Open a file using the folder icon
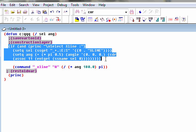196x132 pixels. 13,12
